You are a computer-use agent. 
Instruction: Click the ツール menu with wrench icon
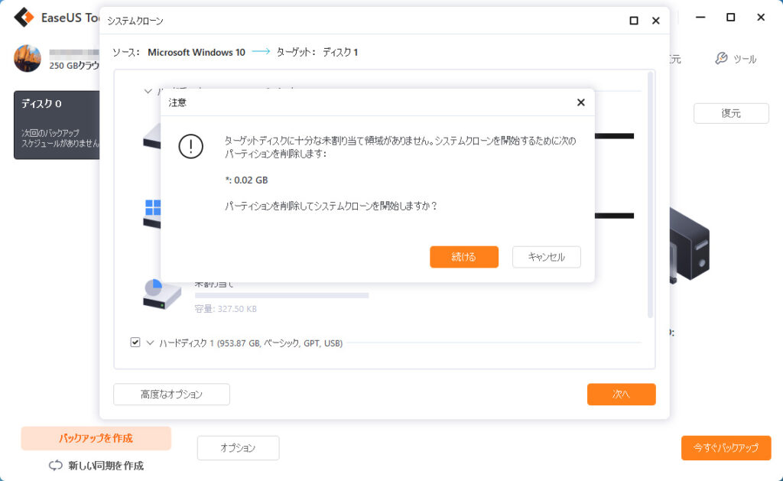click(736, 59)
